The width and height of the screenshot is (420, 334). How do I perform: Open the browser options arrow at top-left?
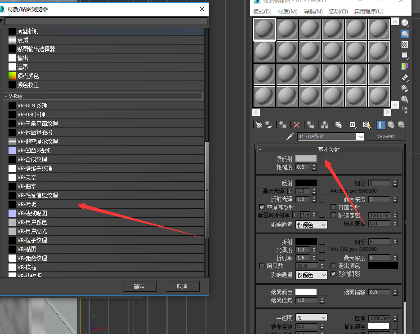pyautogui.click(x=1, y=21)
